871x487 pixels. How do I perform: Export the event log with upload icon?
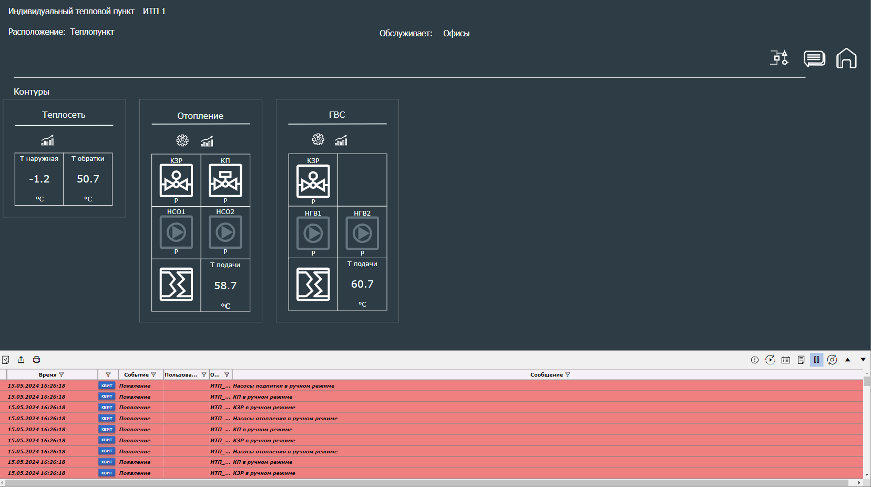[21, 360]
